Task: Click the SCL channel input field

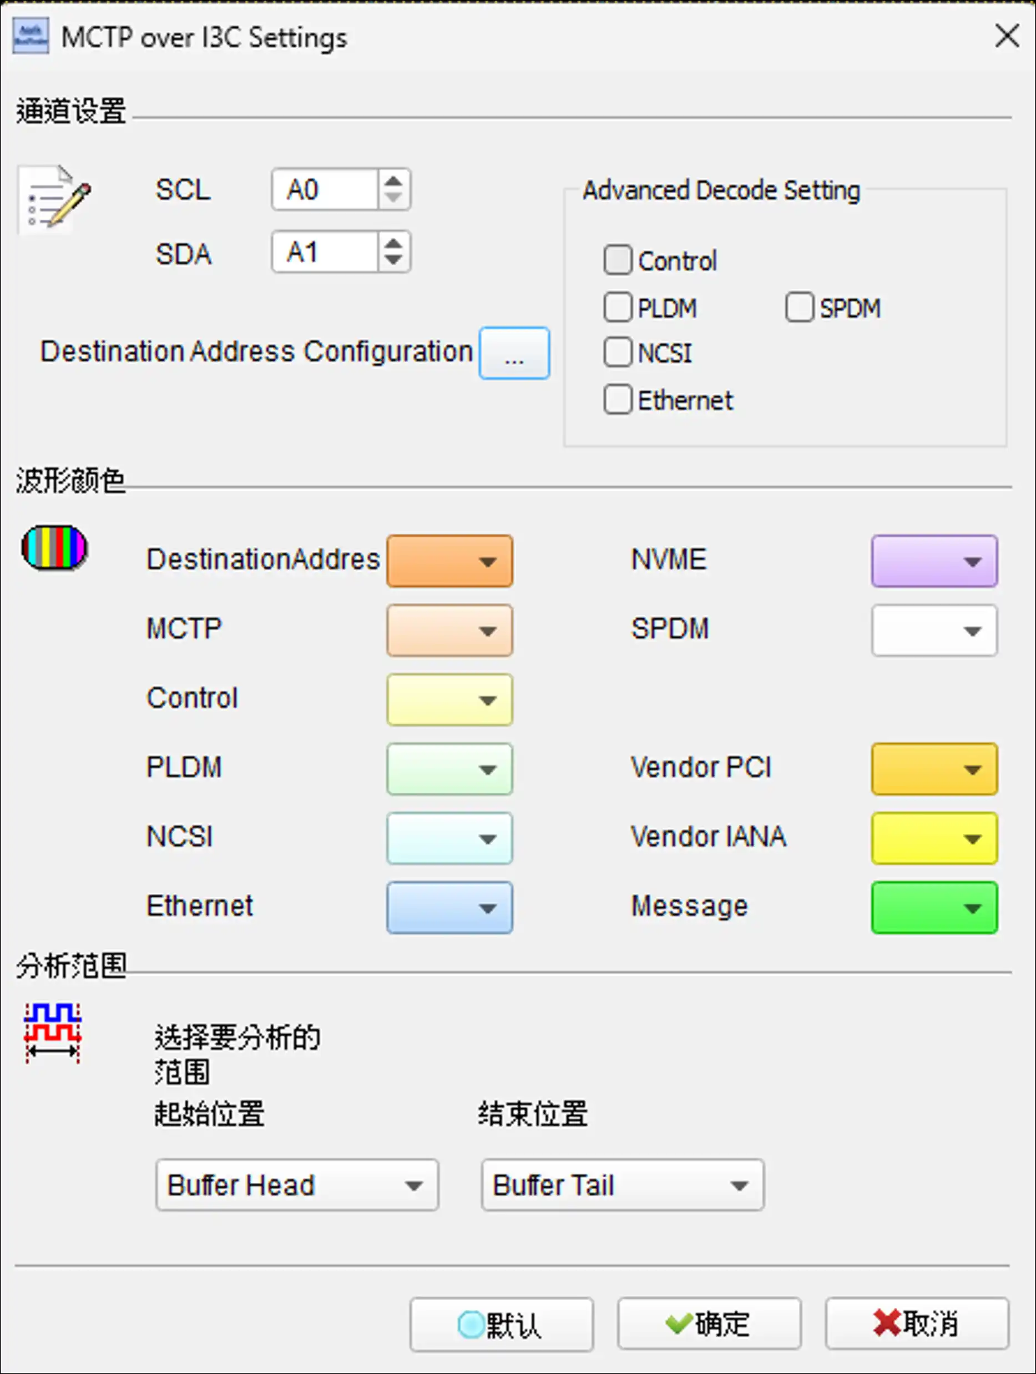Action: [x=325, y=189]
